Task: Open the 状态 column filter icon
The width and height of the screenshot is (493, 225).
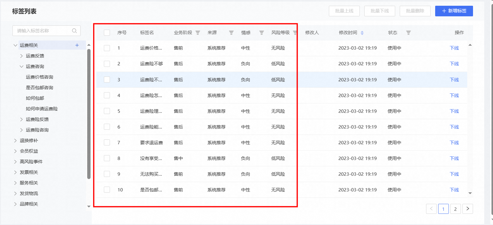Action: (409, 33)
